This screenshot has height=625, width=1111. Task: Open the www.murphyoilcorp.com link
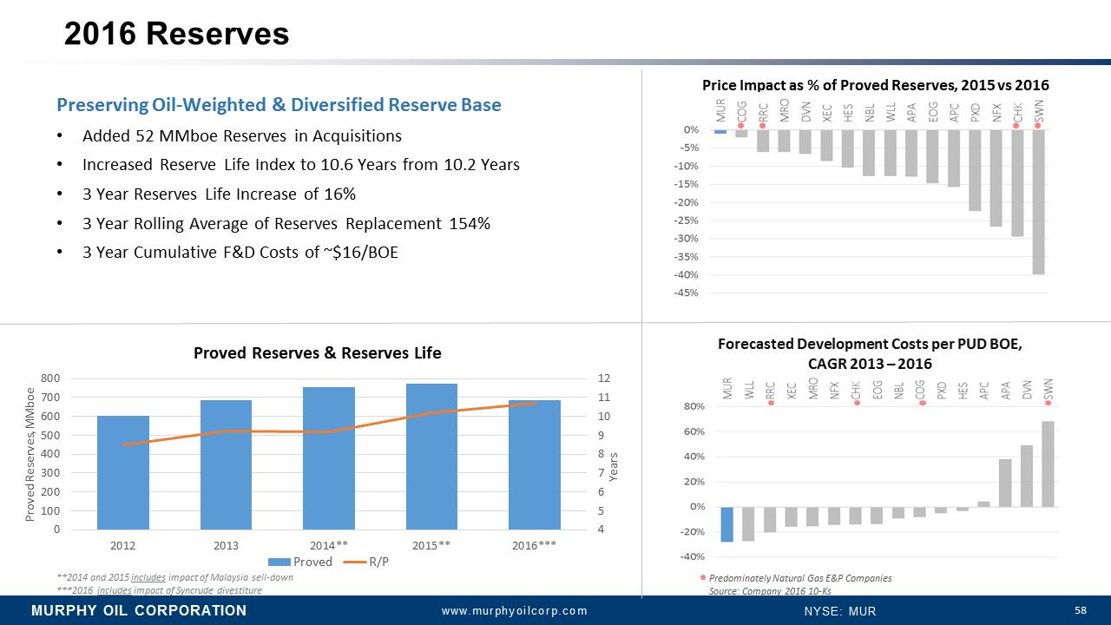pyautogui.click(x=515, y=611)
